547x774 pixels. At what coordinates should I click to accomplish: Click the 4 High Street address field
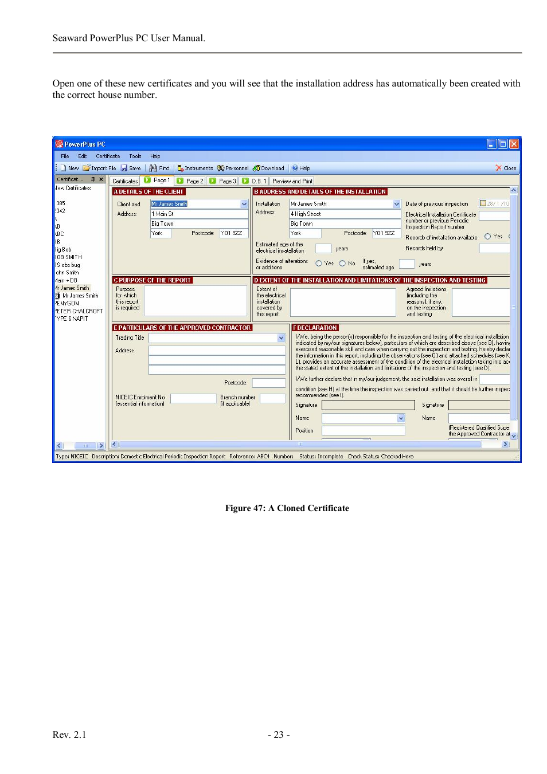pos(345,214)
